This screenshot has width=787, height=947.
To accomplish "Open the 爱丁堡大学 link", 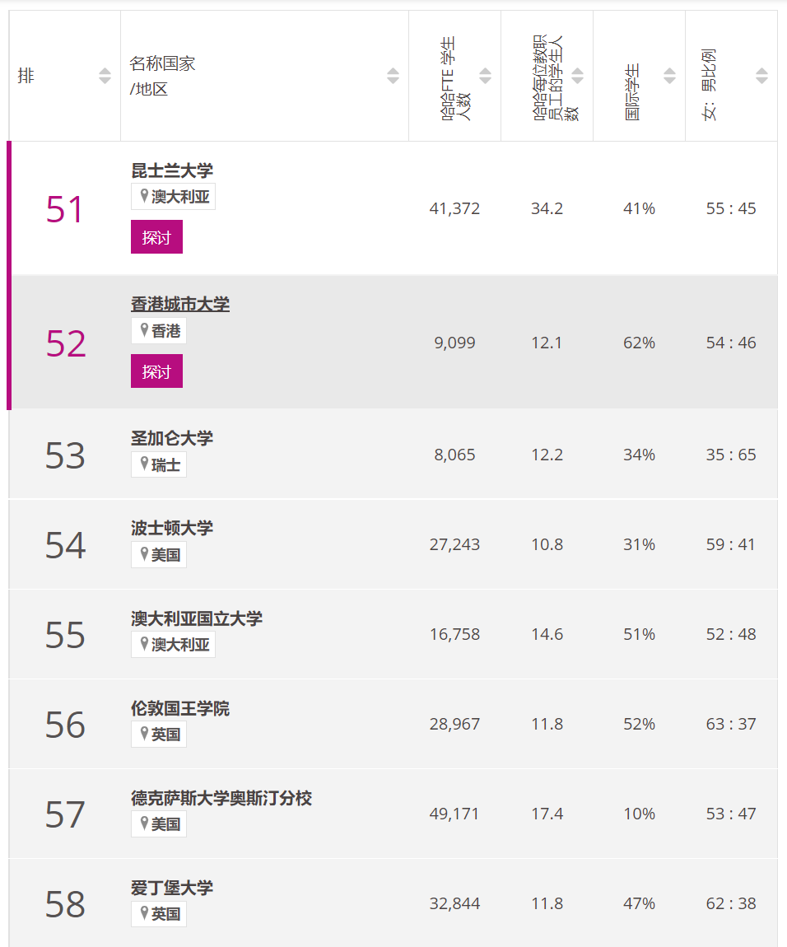I will coord(172,888).
